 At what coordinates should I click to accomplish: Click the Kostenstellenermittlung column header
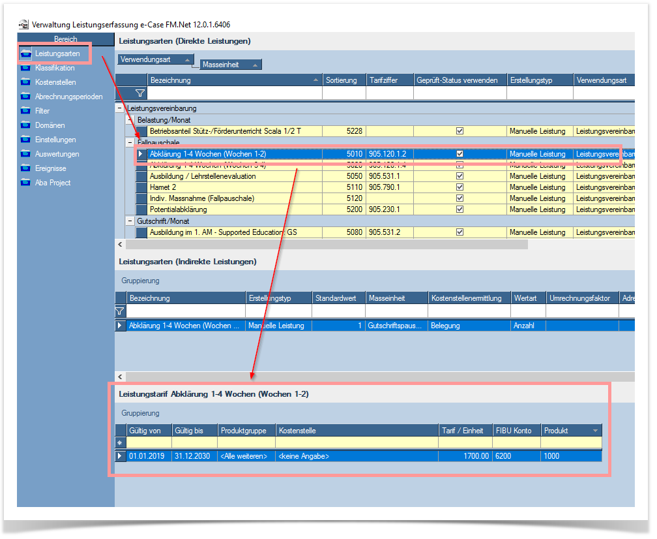point(469,298)
